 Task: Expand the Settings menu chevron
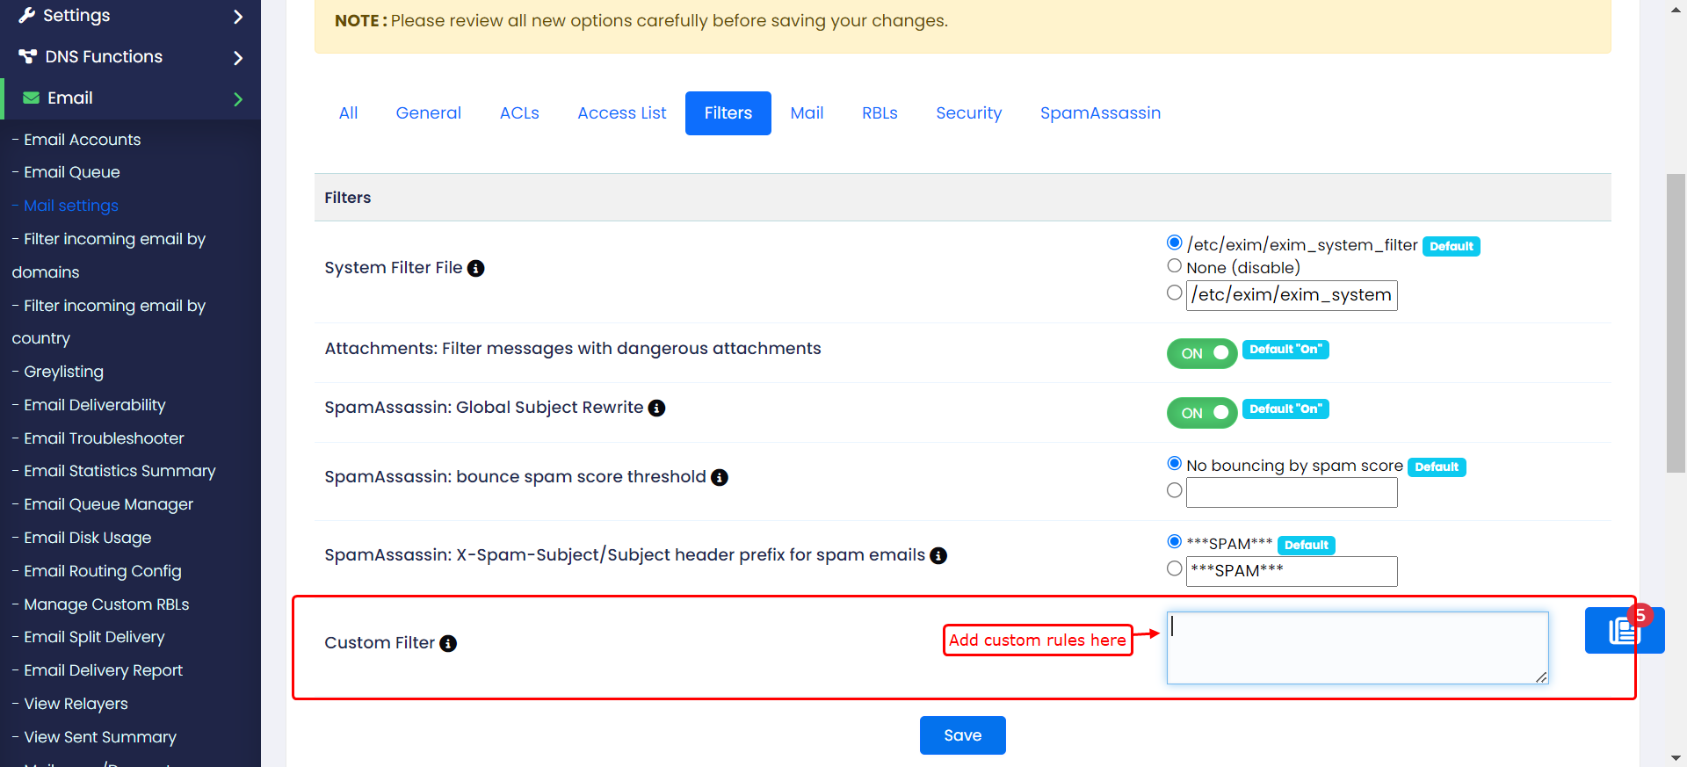pyautogui.click(x=238, y=16)
